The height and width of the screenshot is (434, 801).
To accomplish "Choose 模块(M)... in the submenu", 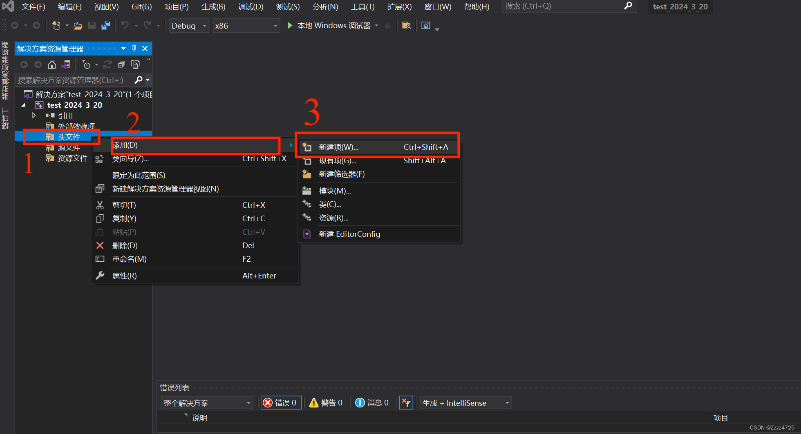I will click(379, 191).
